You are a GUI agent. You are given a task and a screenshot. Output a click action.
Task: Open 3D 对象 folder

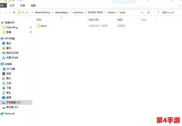click(11, 69)
